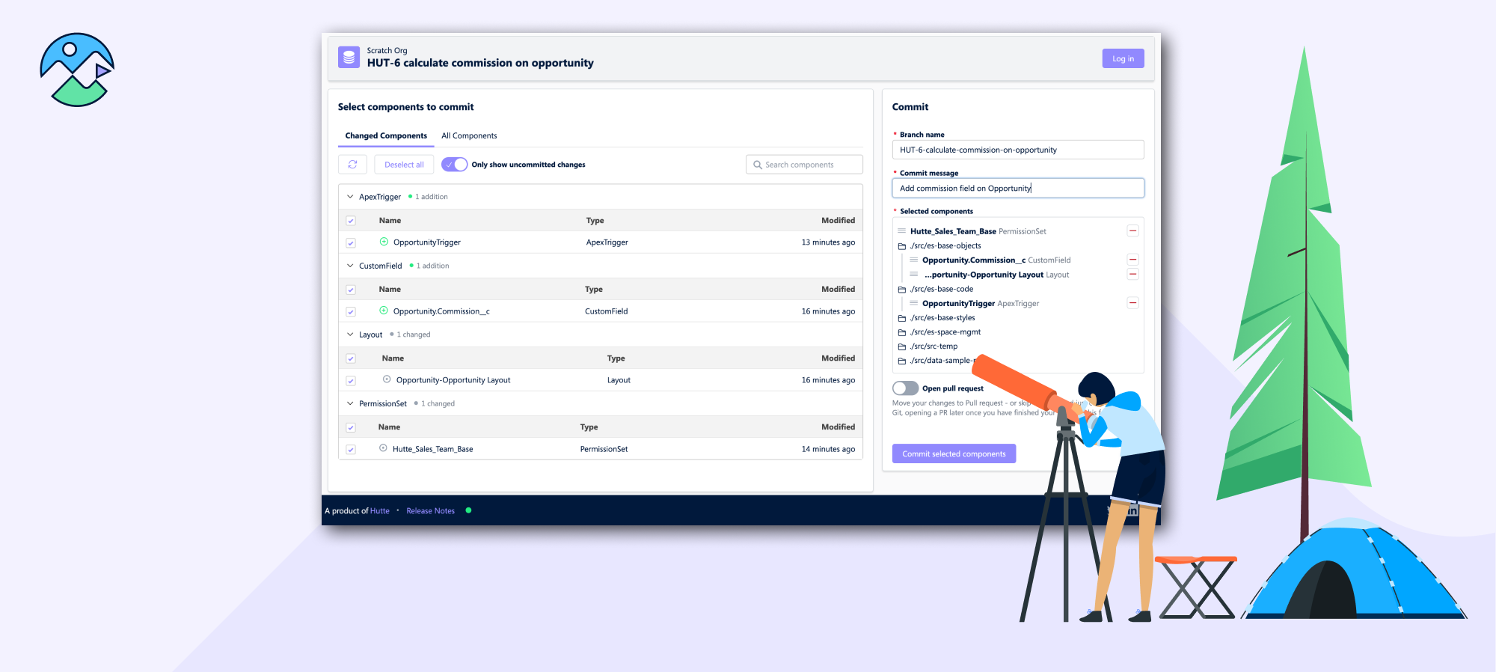This screenshot has width=1496, height=672.
Task: Click drag handle of Hutte_Sales_Team_Base PermissionSet
Action: [901, 231]
